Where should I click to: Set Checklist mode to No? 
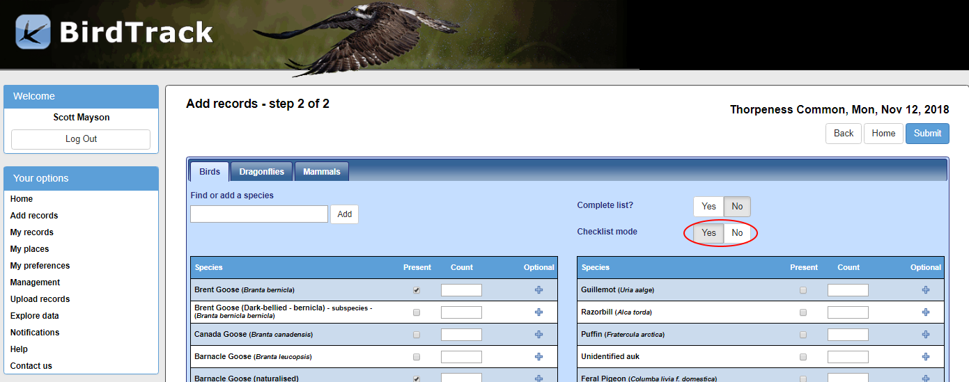pos(737,233)
